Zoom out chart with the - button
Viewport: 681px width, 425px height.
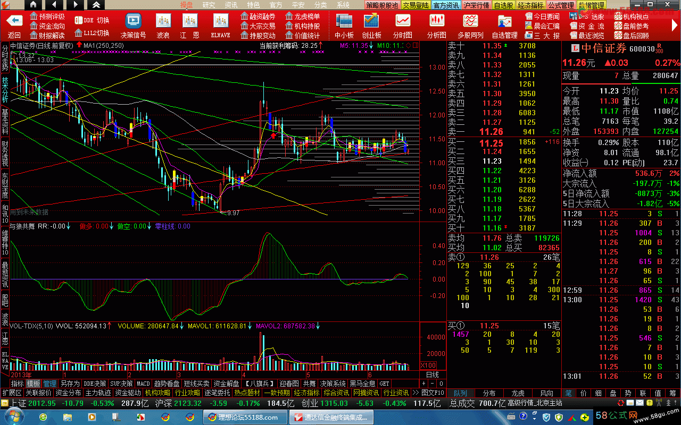[432, 383]
